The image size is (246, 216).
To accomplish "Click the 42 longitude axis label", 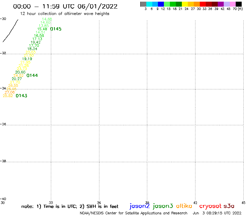I will [195, 203].
